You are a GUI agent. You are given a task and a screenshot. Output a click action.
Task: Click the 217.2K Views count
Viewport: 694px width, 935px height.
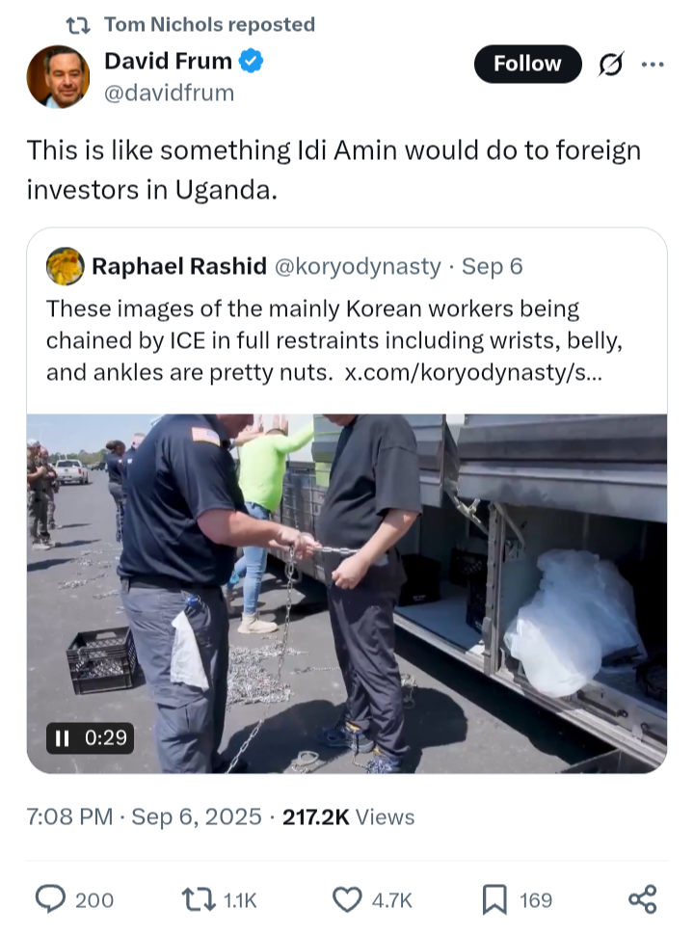[x=348, y=816]
